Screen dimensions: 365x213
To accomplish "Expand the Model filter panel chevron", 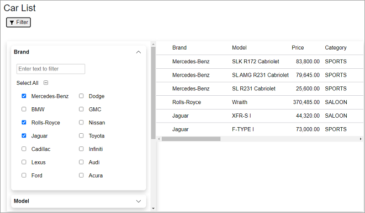I will tap(139, 201).
